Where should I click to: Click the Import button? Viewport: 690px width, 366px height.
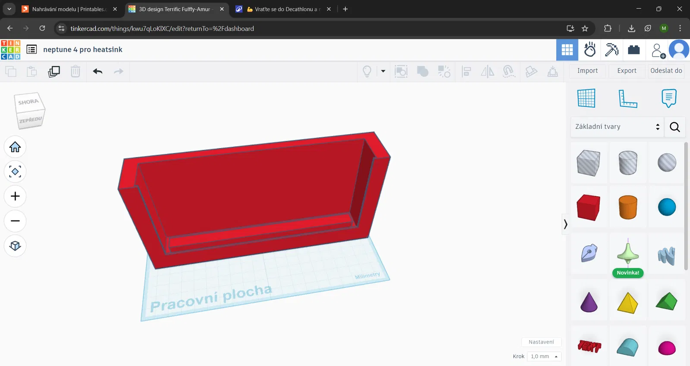pos(587,71)
